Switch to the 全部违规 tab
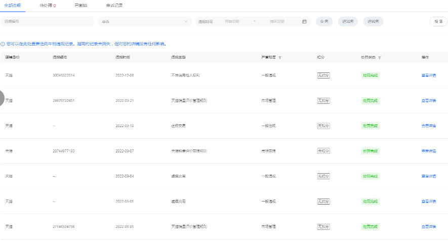Viewport: 448px width, 241px height. [13, 6]
